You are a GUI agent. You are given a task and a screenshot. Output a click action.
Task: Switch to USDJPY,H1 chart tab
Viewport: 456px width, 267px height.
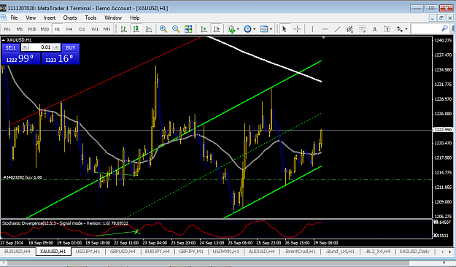[x=88, y=251]
